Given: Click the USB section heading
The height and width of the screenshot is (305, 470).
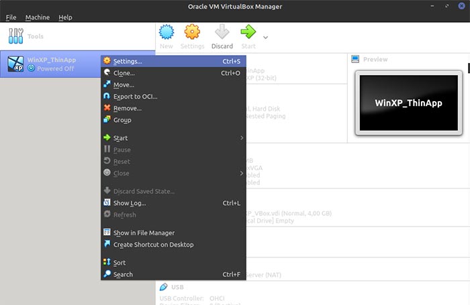Looking at the screenshot, I should 177,287.
